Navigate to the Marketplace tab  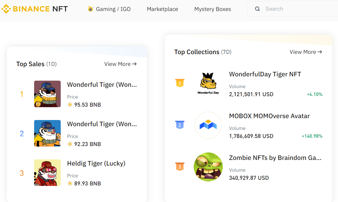pyautogui.click(x=162, y=9)
